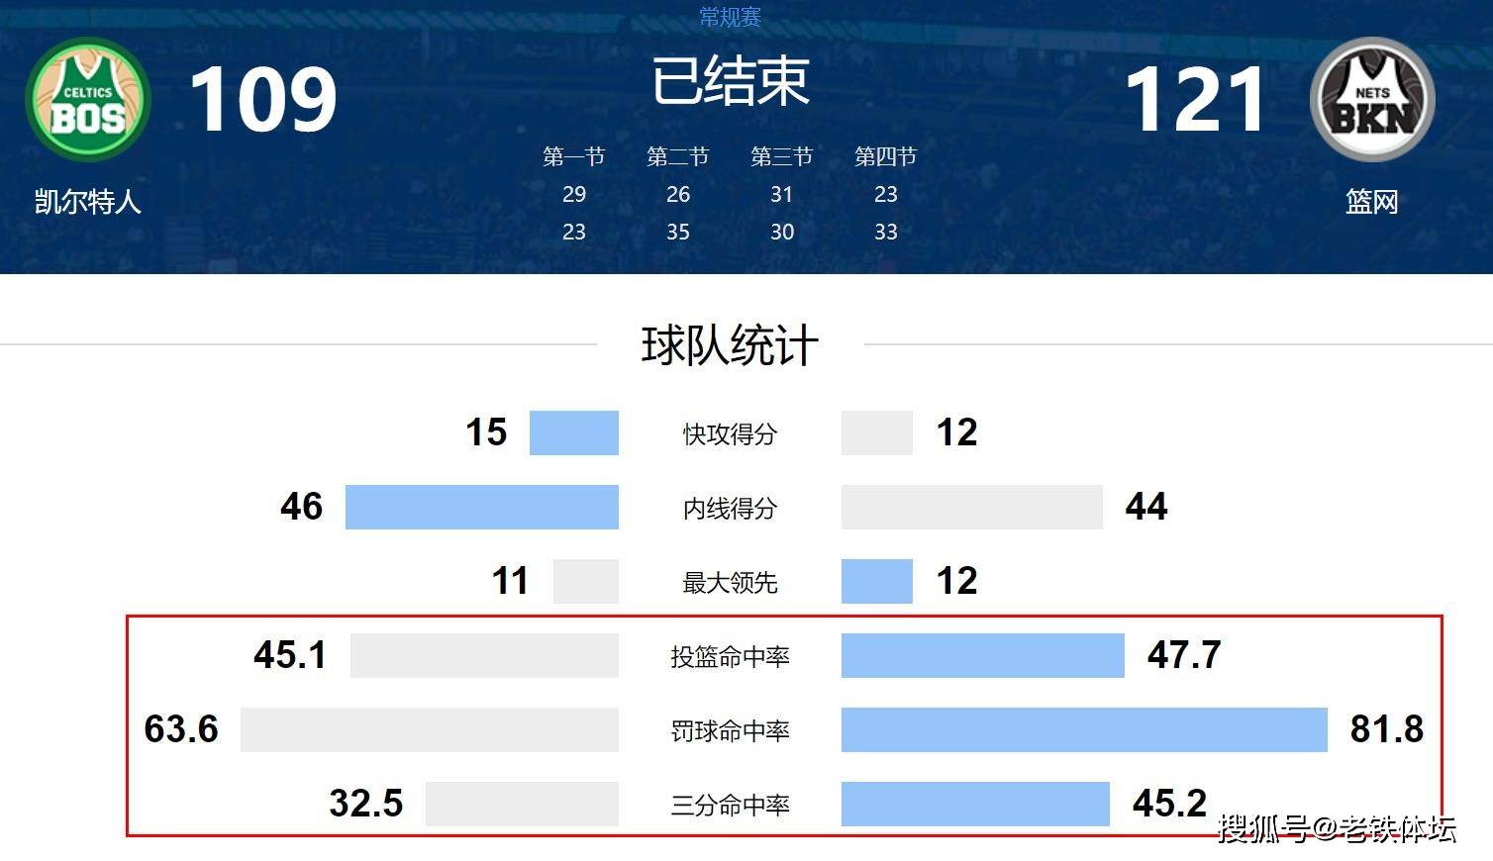The height and width of the screenshot is (861, 1493).
Task: Click the Nets 最大领先 blue bar
Action: pos(877,581)
